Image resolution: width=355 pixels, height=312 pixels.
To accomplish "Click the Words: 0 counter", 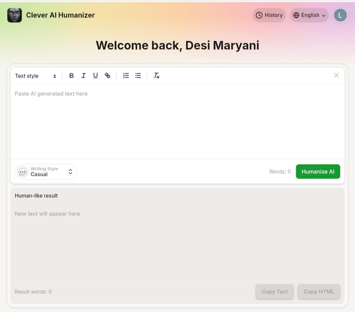I will [280, 172].
